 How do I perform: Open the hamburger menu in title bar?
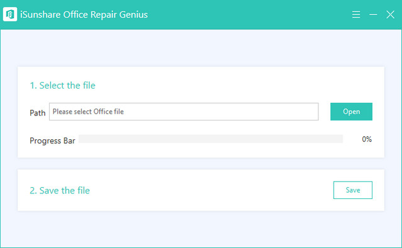tap(356, 14)
